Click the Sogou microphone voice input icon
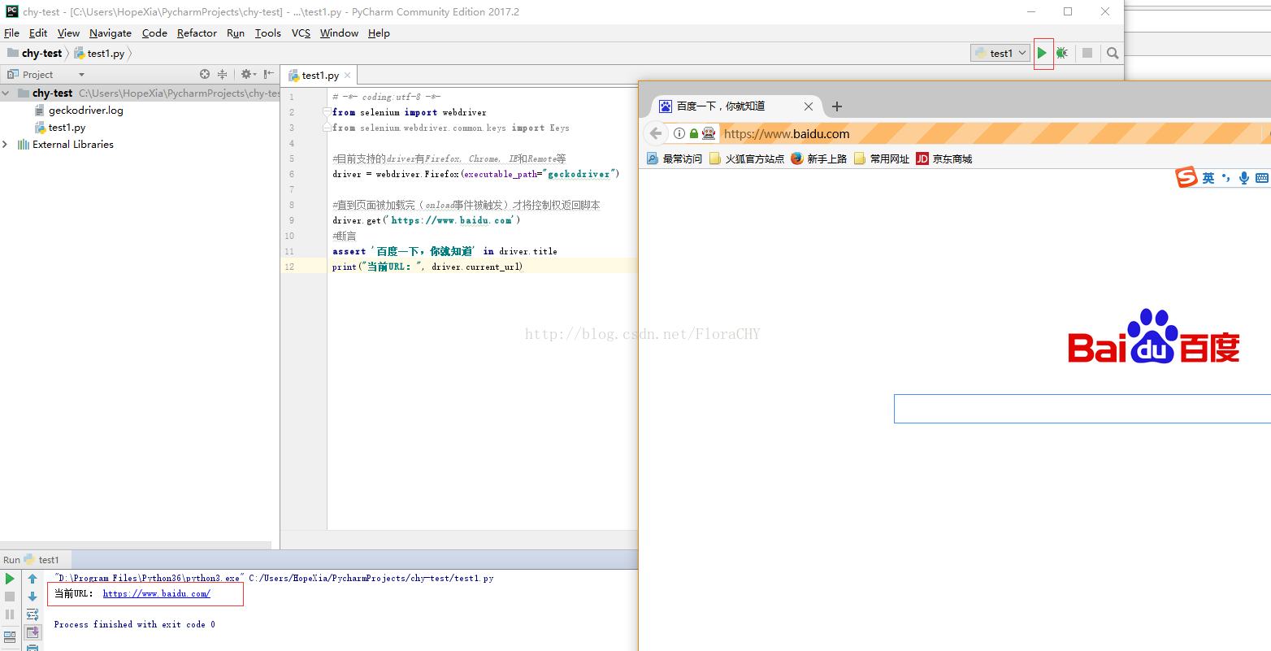Image resolution: width=1271 pixels, height=651 pixels. [1244, 178]
